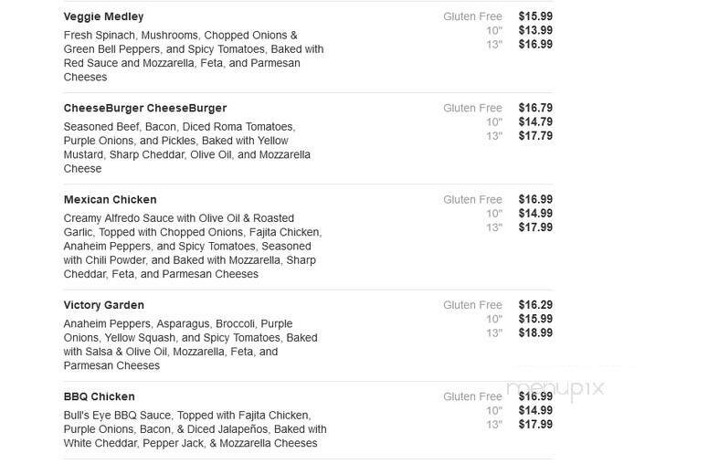The image size is (719, 464).
Task: Select the $13.99 Veggie Medley price
Action: tap(534, 30)
